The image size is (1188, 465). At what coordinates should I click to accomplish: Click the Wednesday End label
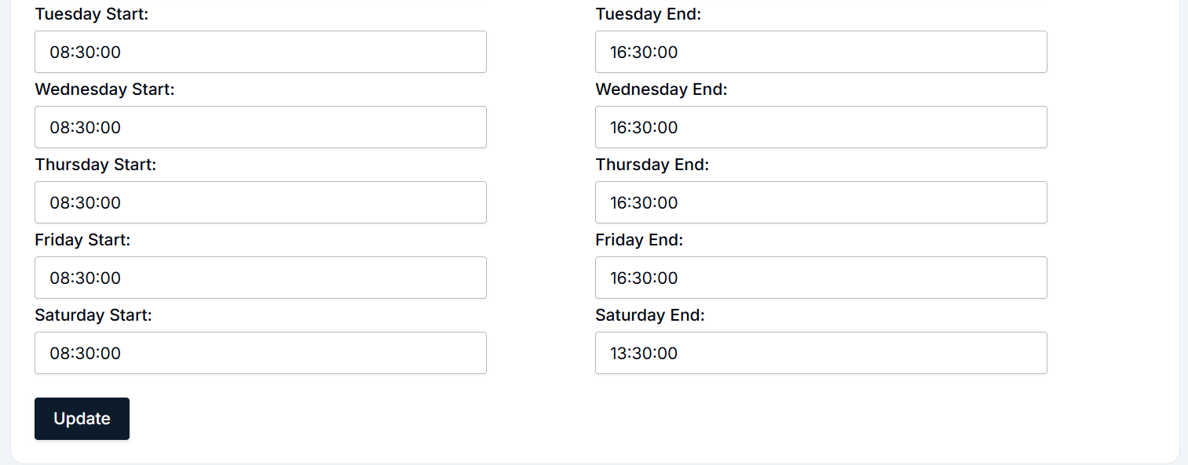[661, 89]
